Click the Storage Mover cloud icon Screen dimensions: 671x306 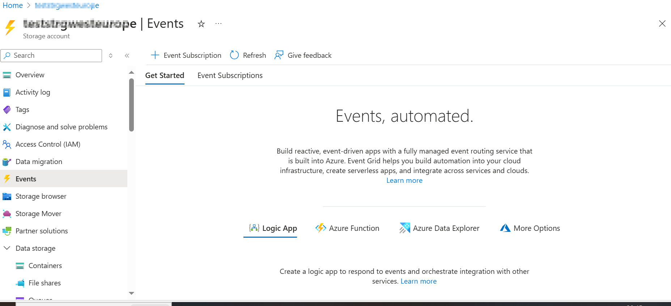[7, 214]
